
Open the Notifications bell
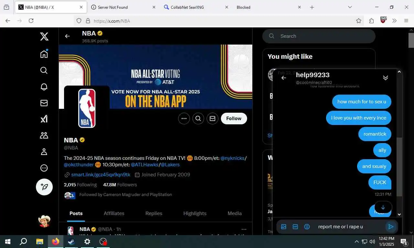(x=44, y=87)
